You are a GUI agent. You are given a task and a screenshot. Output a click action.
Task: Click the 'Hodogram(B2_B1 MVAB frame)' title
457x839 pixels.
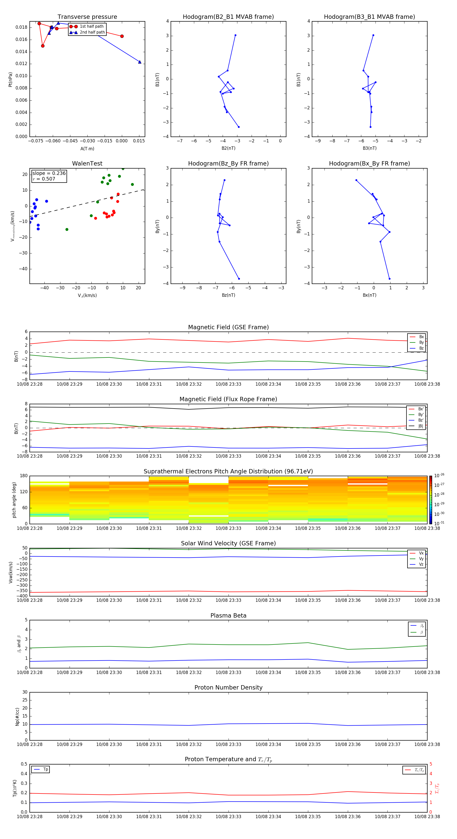coord(228,17)
